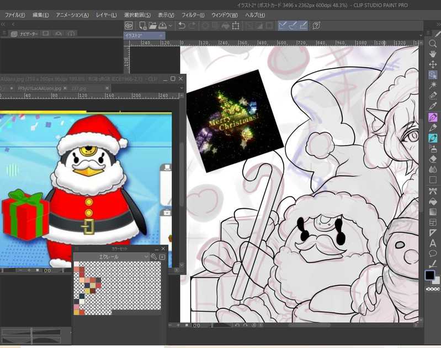Select the Correct Line tool
This screenshot has height=348, width=441.
point(433,264)
